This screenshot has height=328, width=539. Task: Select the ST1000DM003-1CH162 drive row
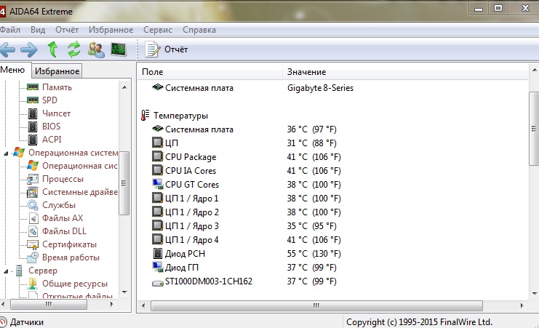(x=332, y=281)
